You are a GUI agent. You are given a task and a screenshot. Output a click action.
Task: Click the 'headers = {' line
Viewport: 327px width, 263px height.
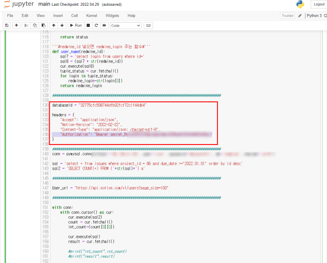click(63, 115)
